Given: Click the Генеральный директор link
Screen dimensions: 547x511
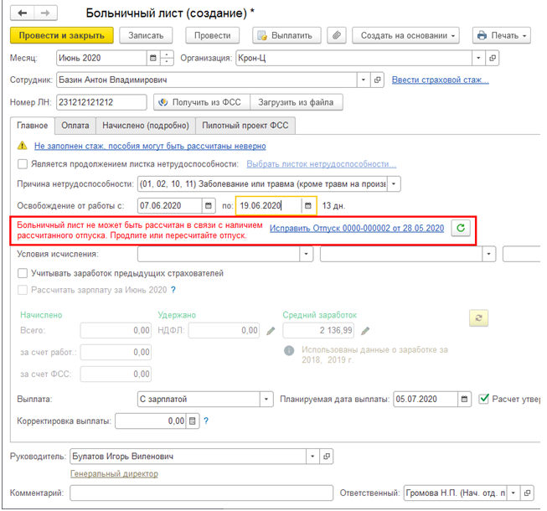Looking at the screenshot, I should tap(114, 473).
